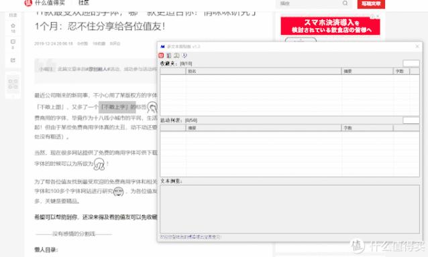Viewport: 428px width, 257px height.
Task: Click inside the 文本侧览 preview text area
Action: point(290,209)
